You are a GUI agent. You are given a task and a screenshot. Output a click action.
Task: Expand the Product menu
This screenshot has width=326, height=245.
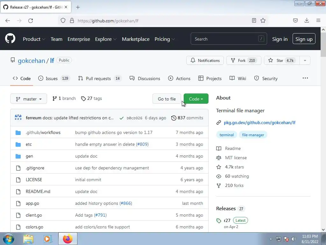(34, 39)
